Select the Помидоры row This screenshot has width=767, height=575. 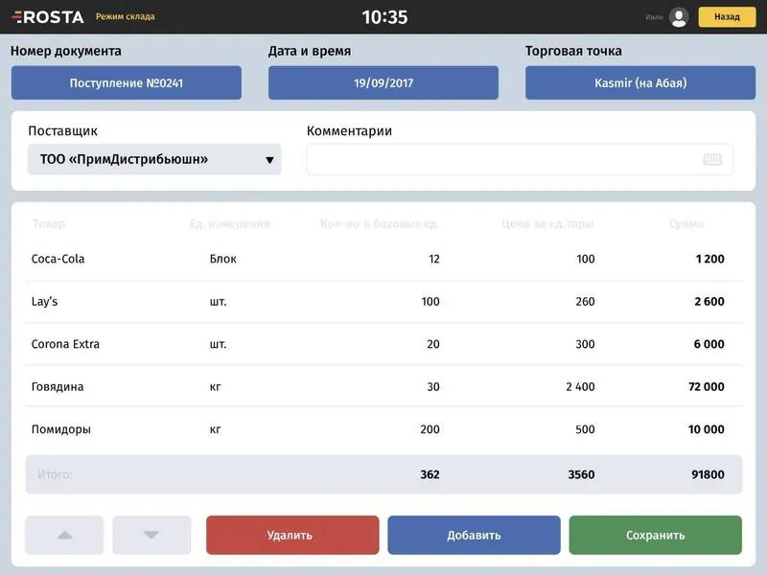click(x=384, y=429)
